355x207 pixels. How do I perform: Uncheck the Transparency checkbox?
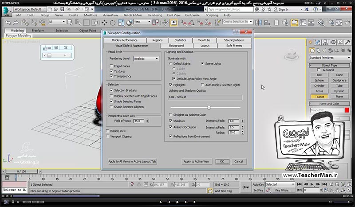[111, 76]
